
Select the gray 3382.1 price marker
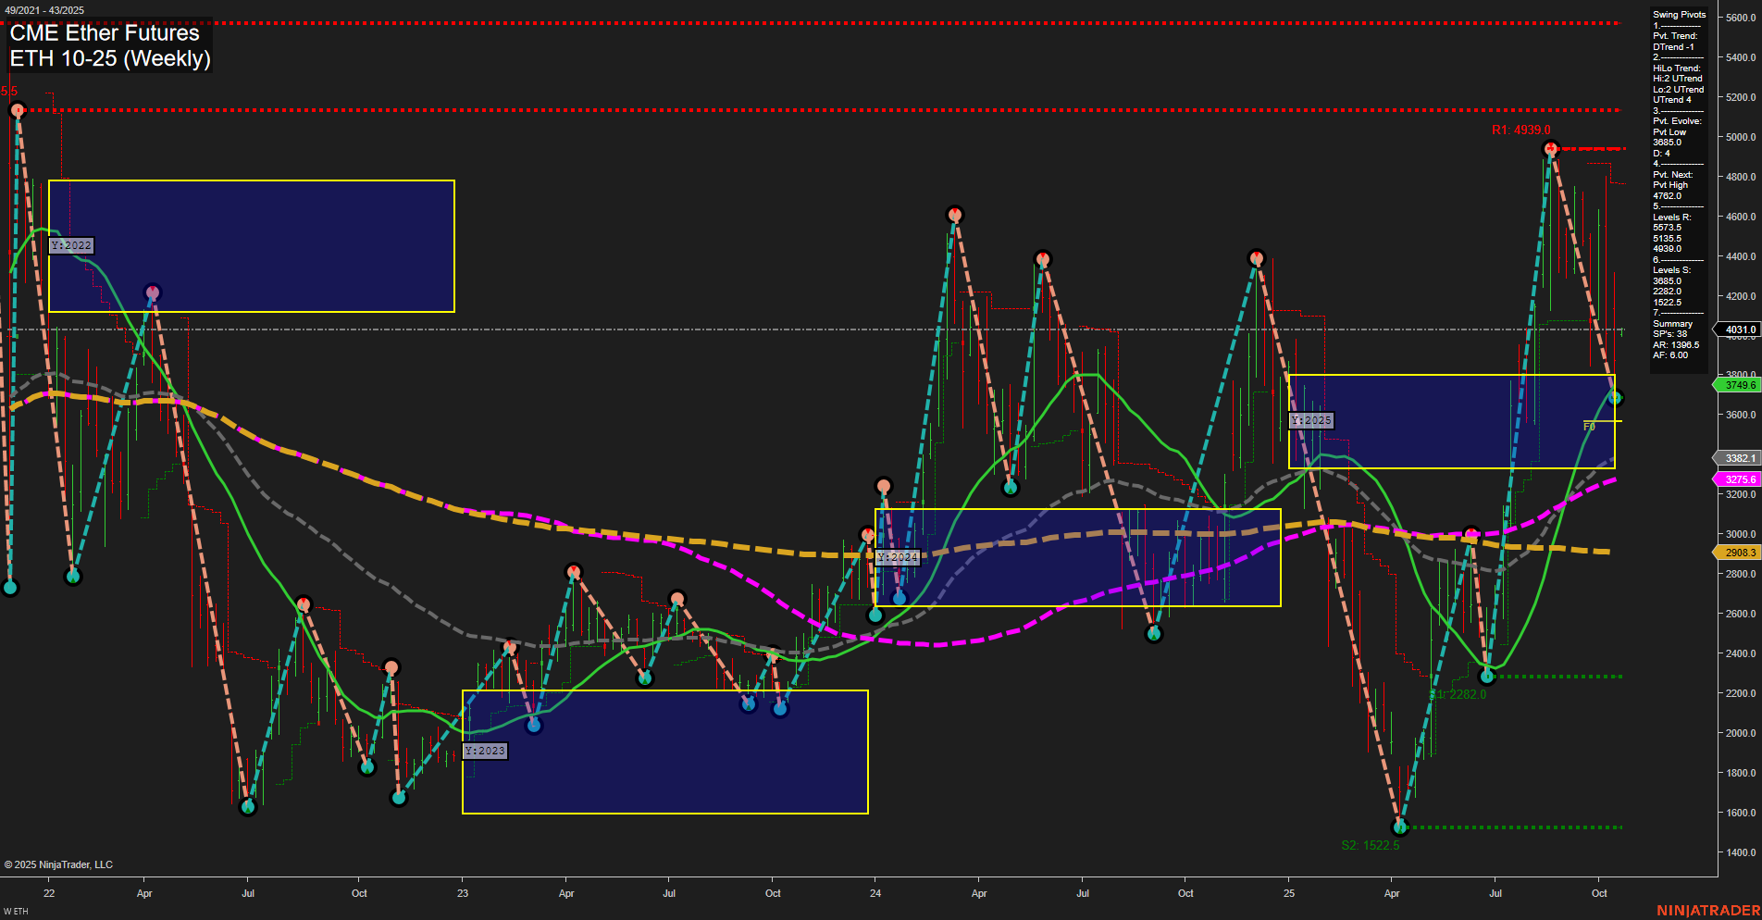(x=1739, y=458)
